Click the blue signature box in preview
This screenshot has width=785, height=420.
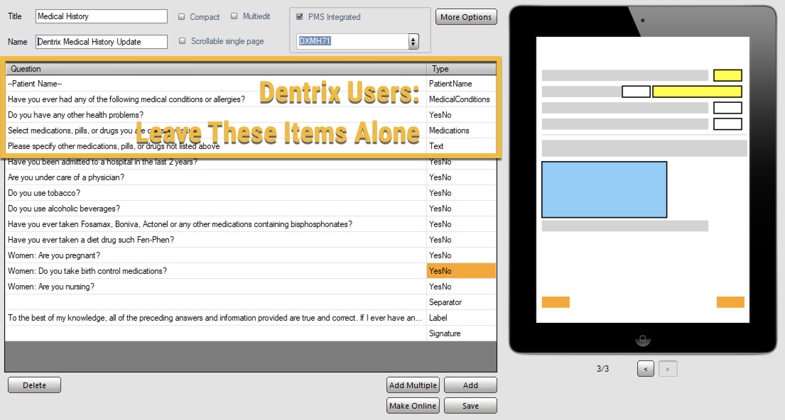604,189
